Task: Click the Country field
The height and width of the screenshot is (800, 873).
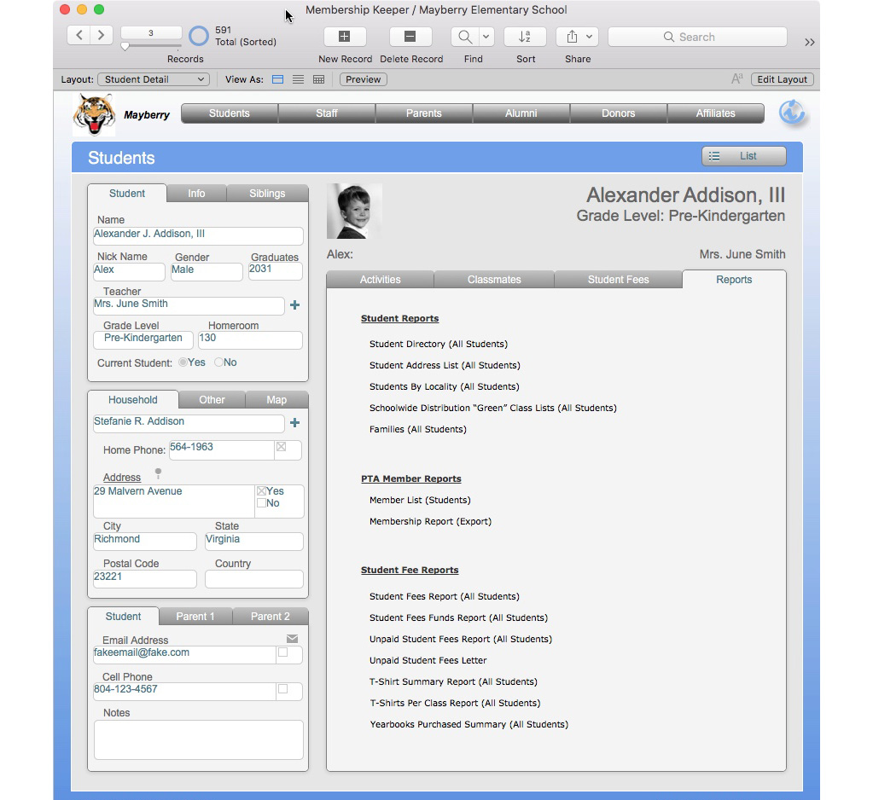Action: click(254, 578)
